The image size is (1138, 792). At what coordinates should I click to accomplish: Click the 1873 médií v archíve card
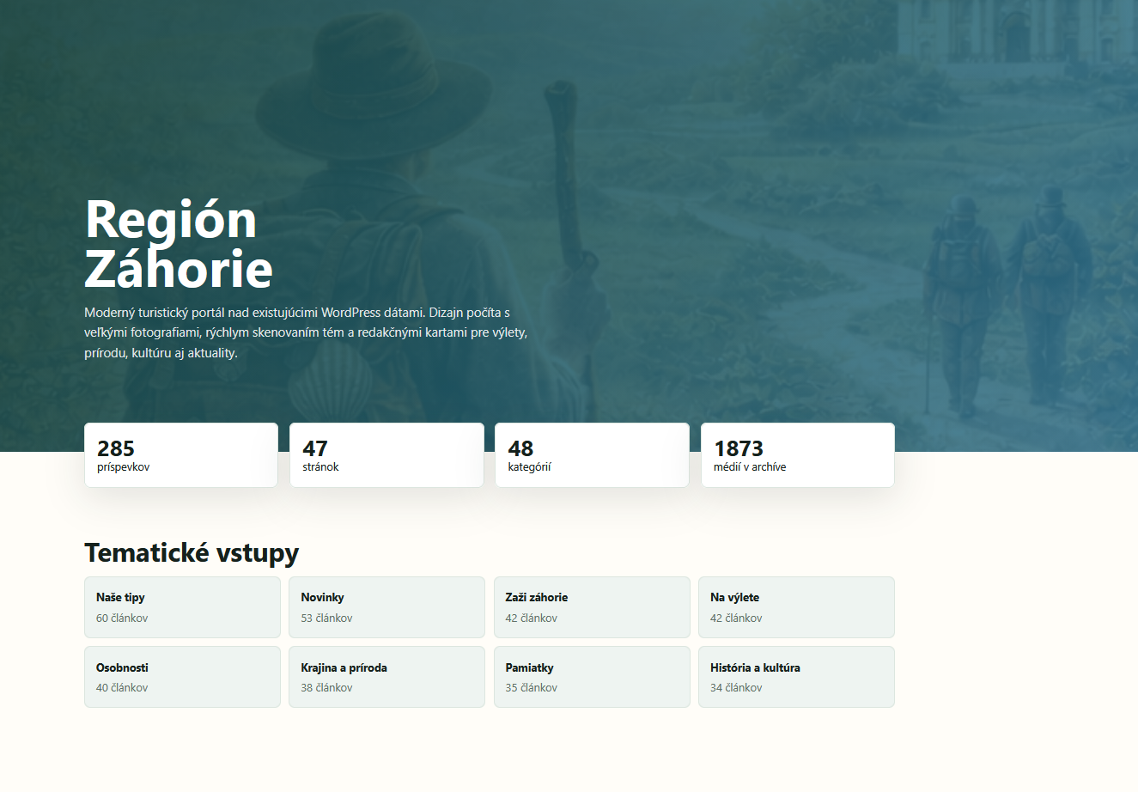coord(798,455)
